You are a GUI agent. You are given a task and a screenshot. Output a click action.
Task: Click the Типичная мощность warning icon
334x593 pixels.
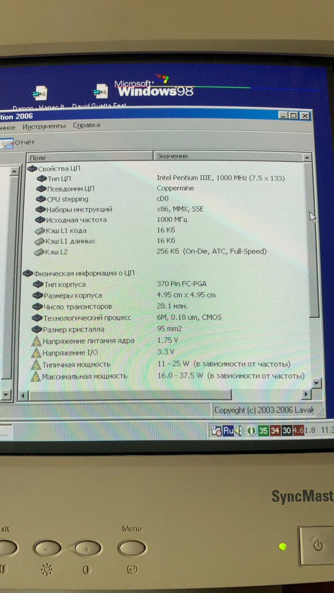35,364
